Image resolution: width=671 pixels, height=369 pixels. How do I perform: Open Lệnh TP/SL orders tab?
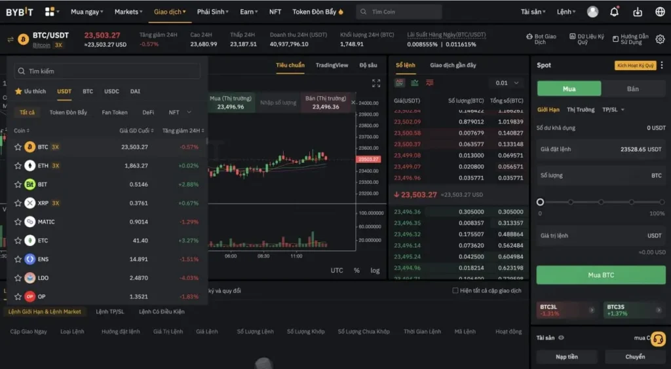pos(110,312)
